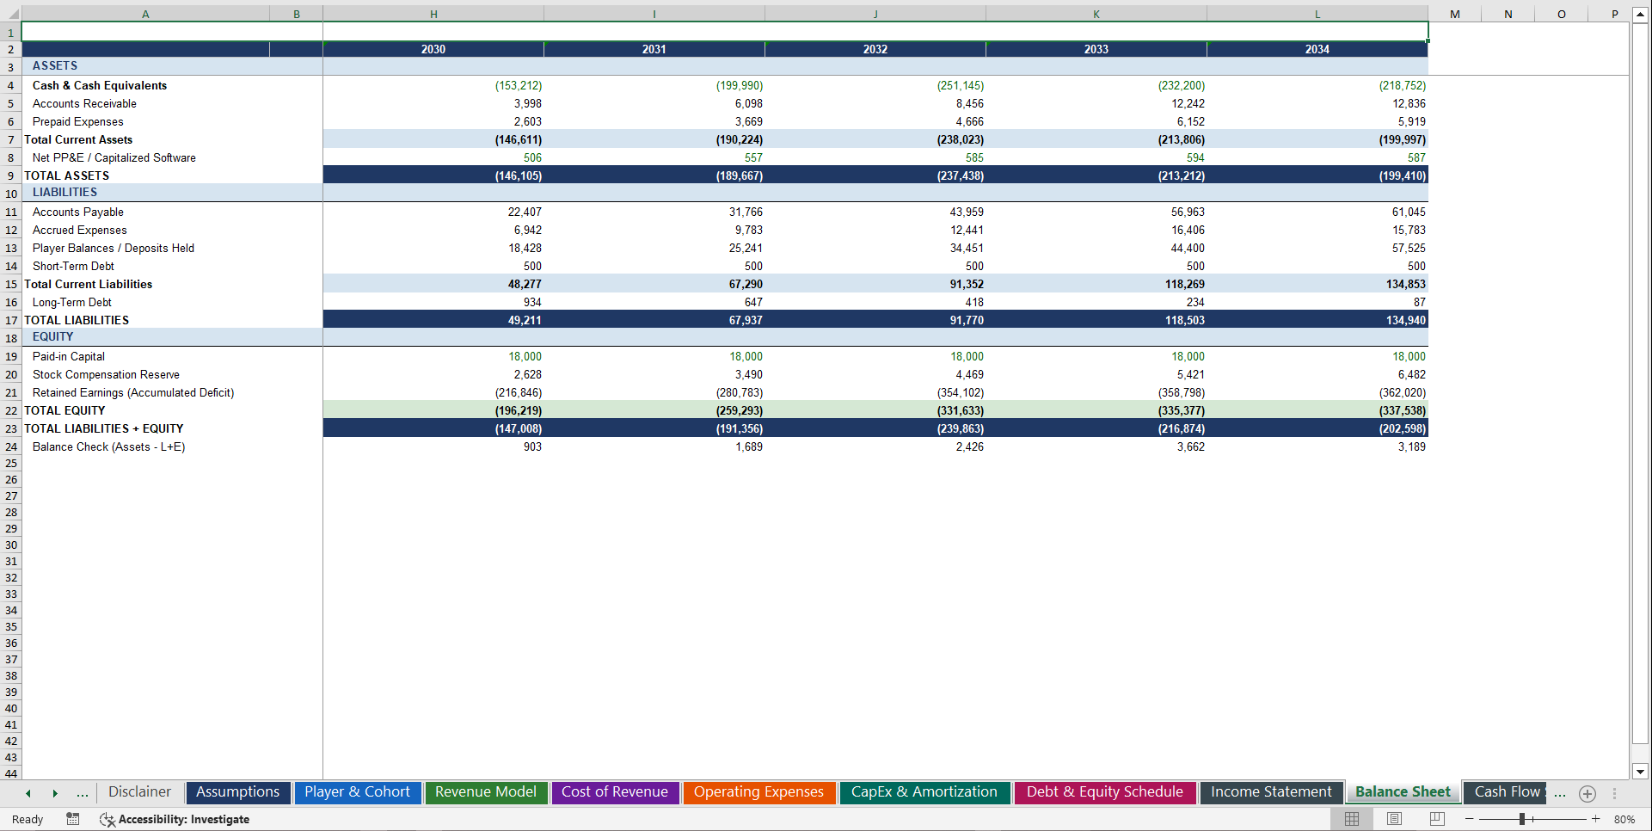Switch to Normal view in the status bar
Image resolution: width=1652 pixels, height=831 pixels.
click(x=1351, y=819)
